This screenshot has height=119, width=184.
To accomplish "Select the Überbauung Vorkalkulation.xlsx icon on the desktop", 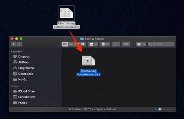I will pos(67,13).
